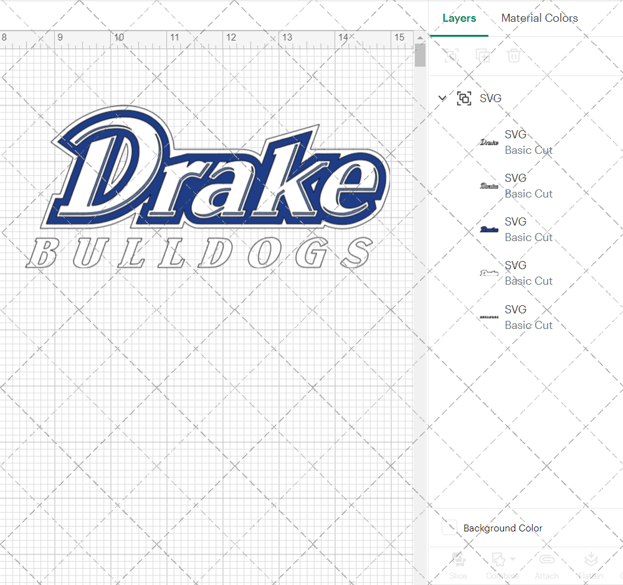The width and height of the screenshot is (623, 585).
Task: Select the blue Drake layer thumbnail
Action: click(x=488, y=229)
